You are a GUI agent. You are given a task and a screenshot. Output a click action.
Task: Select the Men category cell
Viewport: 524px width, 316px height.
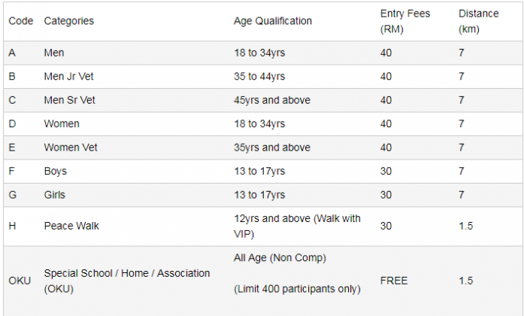pyautogui.click(x=54, y=53)
